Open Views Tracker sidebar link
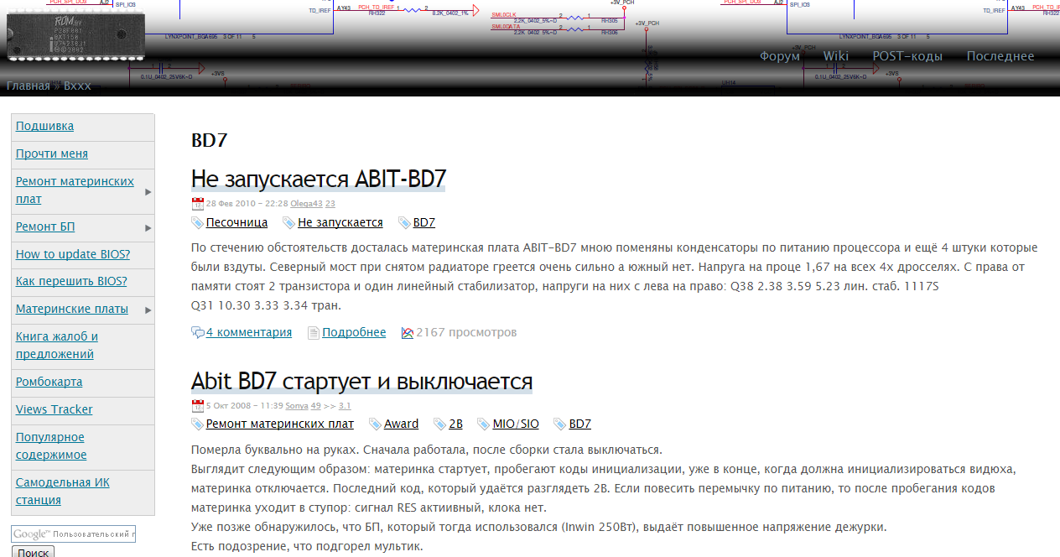Screen dimensions: 1060x557 (x=55, y=409)
